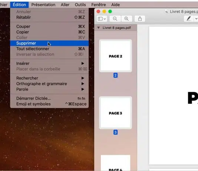Expand the Parole submenu
This screenshot has height=171, width=198.
[49, 89]
